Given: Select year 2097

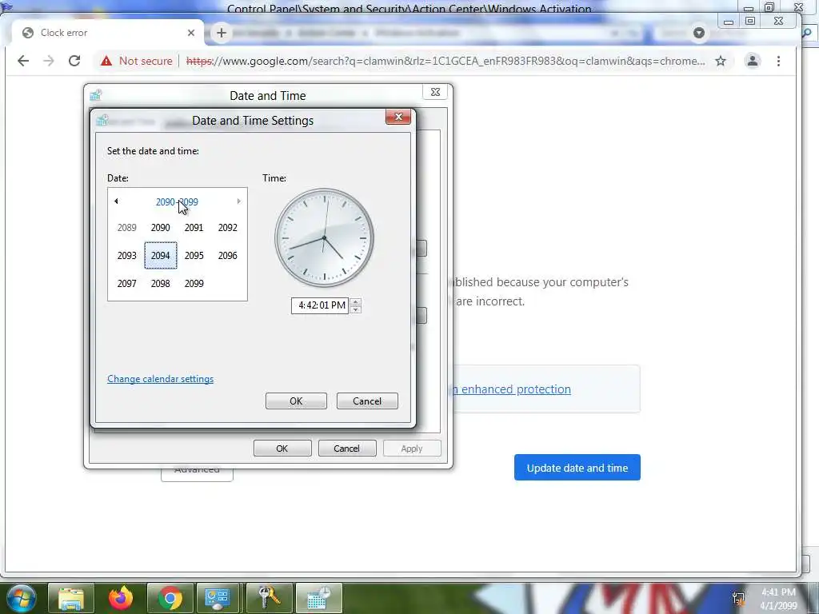Looking at the screenshot, I should (127, 284).
